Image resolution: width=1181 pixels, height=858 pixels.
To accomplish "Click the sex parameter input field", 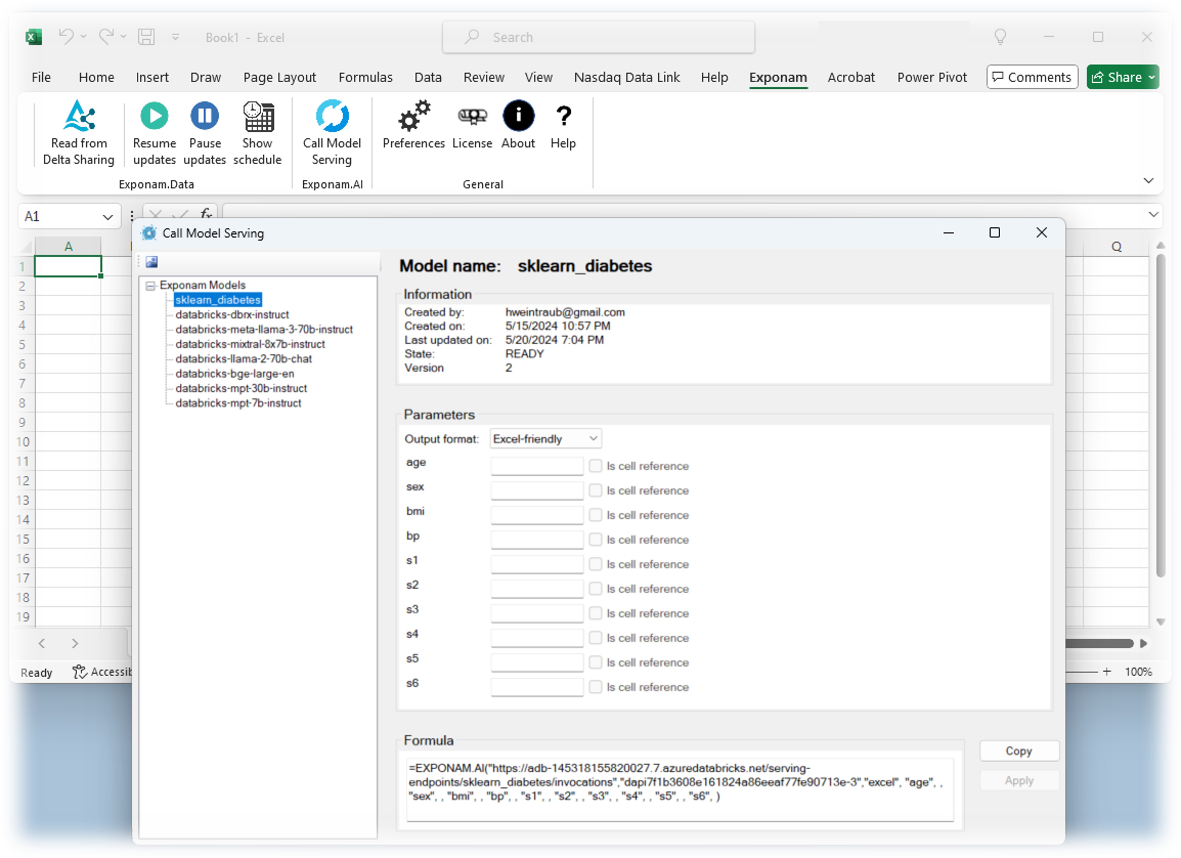I will [536, 490].
